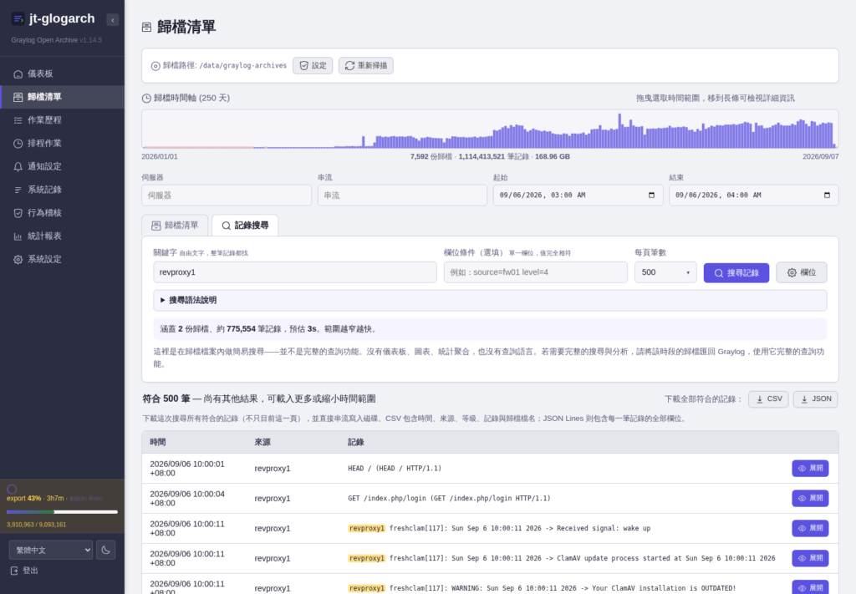
Task: Click the 記錄 column header
Action: pos(356,442)
